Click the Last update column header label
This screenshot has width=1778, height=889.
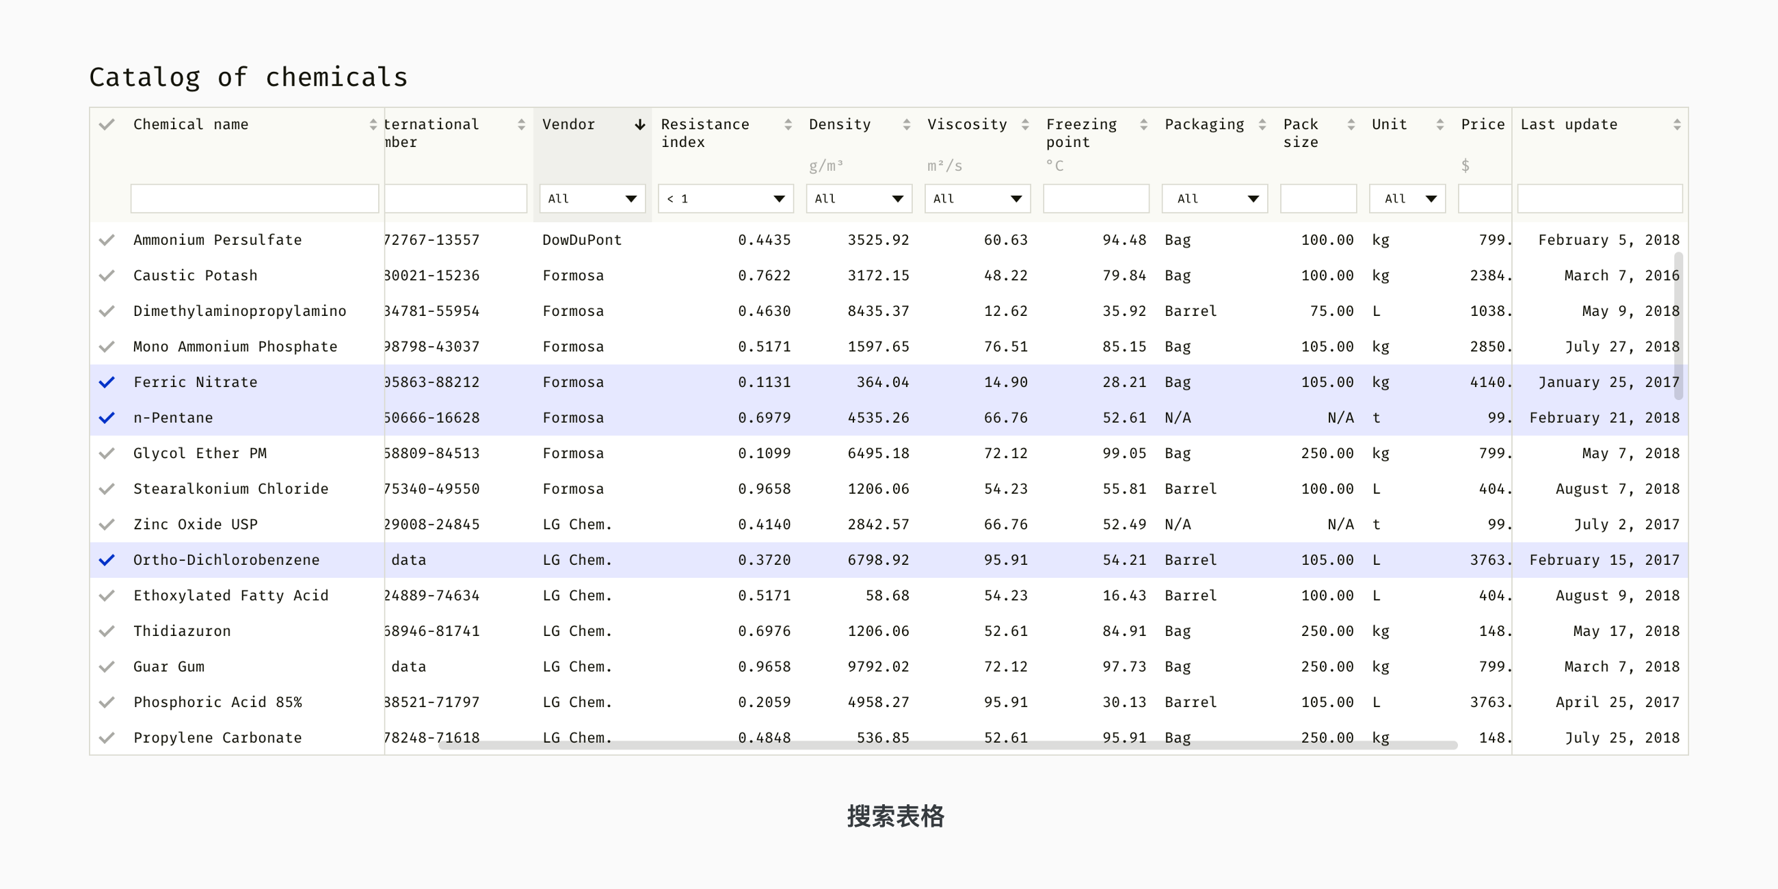coord(1569,125)
